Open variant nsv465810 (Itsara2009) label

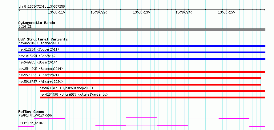coord(39,43)
